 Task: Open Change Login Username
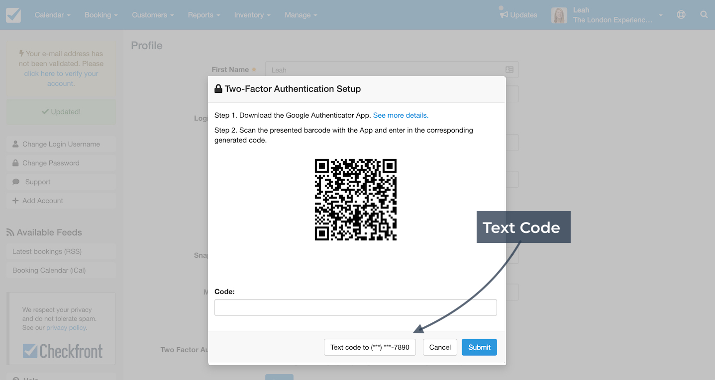tap(61, 144)
